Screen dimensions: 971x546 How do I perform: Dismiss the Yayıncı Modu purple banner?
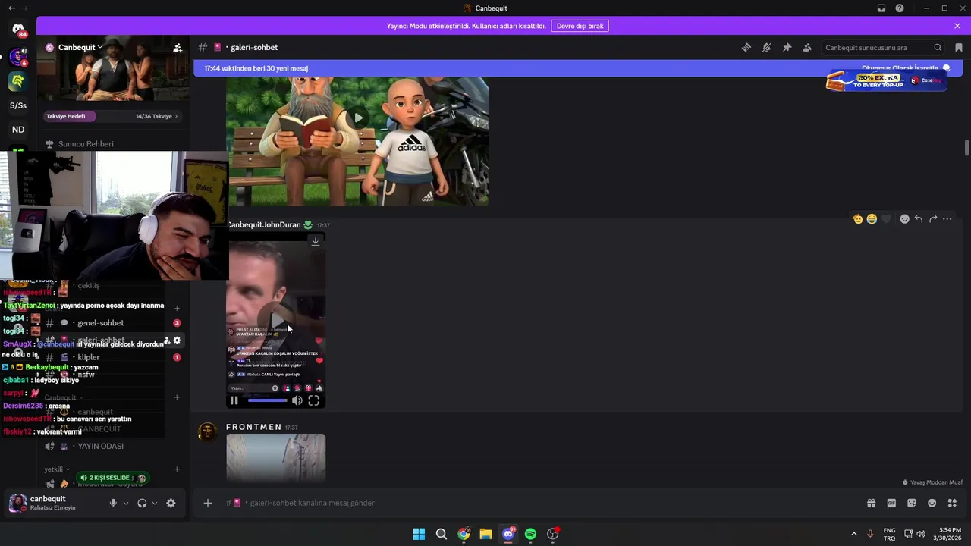[x=957, y=26]
